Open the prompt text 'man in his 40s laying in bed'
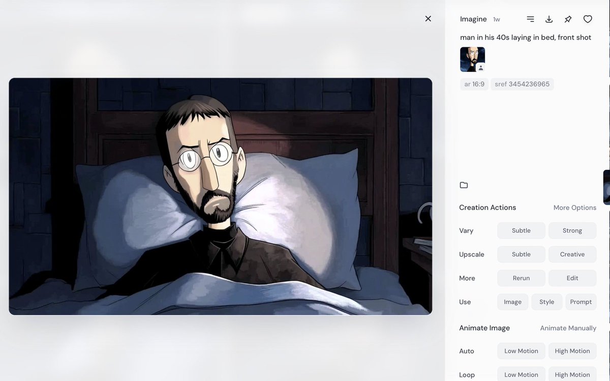The height and width of the screenshot is (381, 610). 526,37
